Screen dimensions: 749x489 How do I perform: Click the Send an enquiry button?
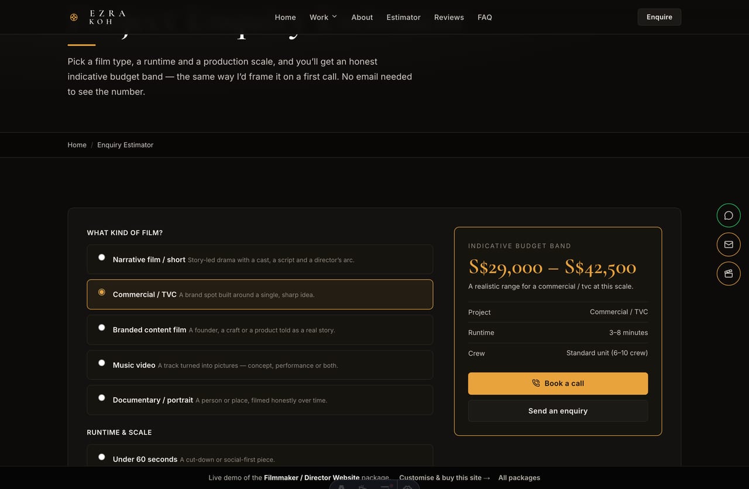pos(558,411)
